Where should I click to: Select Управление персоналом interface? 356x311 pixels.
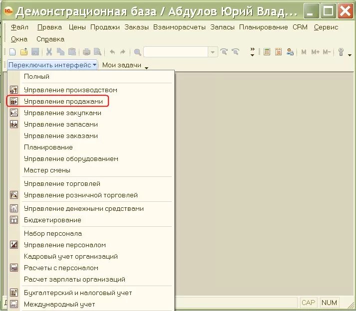tap(91, 245)
